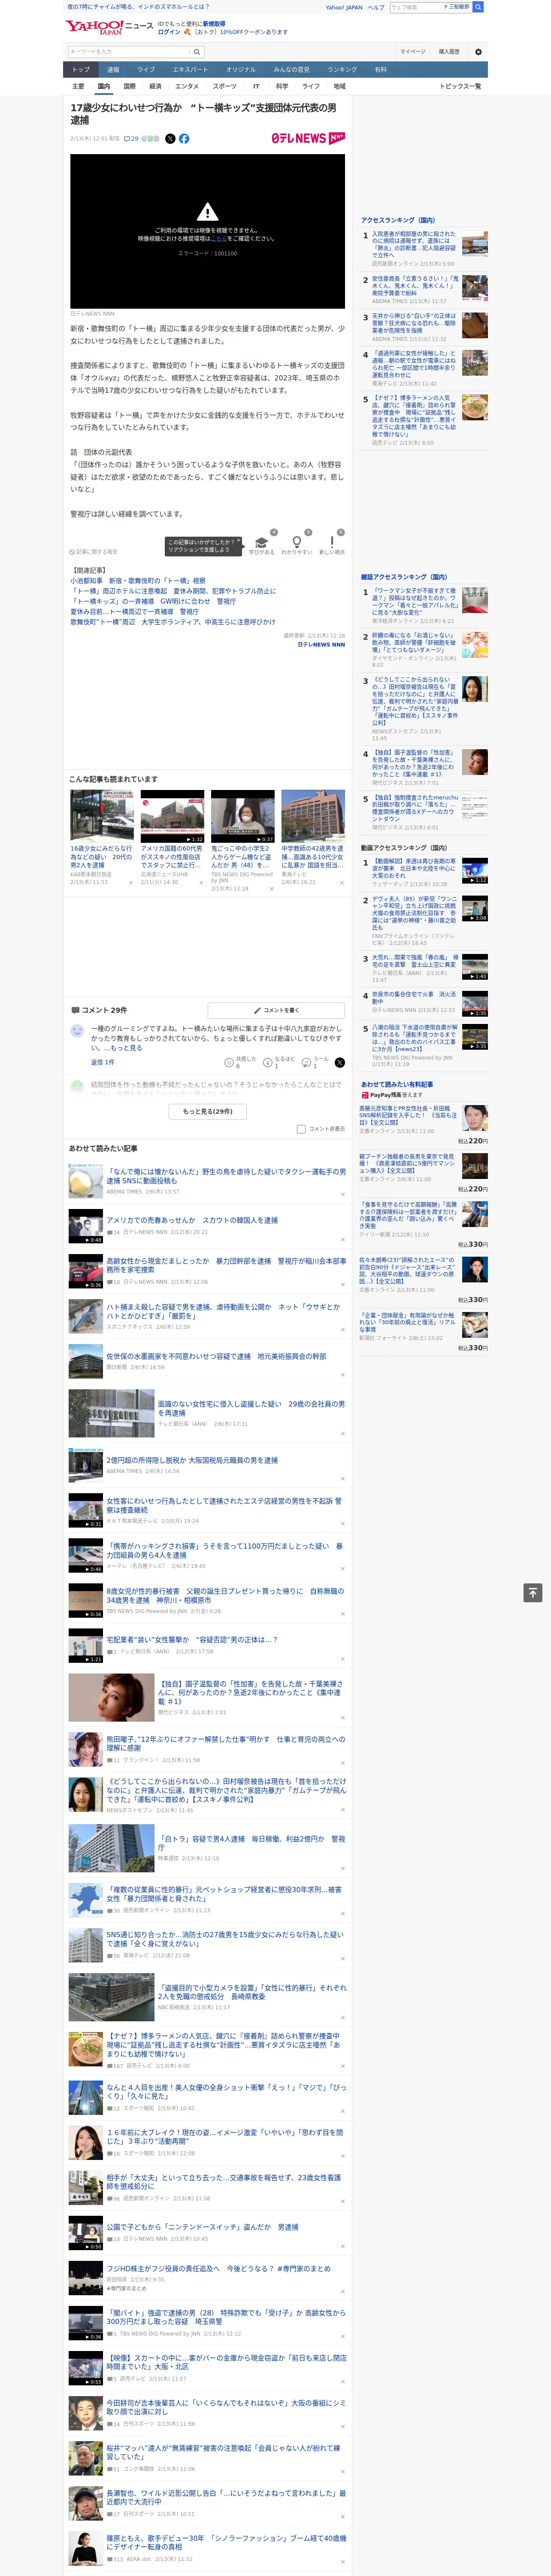Open the 有料 navigation tab
Viewport: 551px width, 2576px height.
tap(380, 70)
